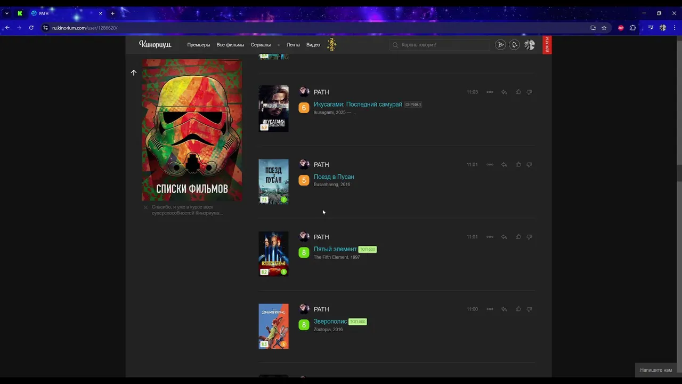This screenshot has width=682, height=384.
Task: Open more options for Икусагами entry
Action: (490, 92)
